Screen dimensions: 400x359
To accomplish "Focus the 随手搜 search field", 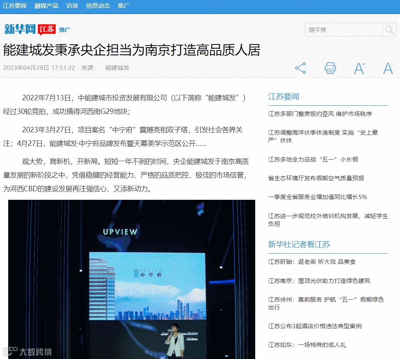I will pyautogui.click(x=344, y=30).
